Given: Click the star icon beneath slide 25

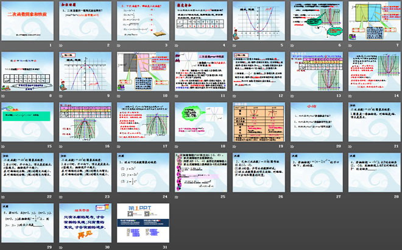Looking at the screenshot, I should point(176,196).
